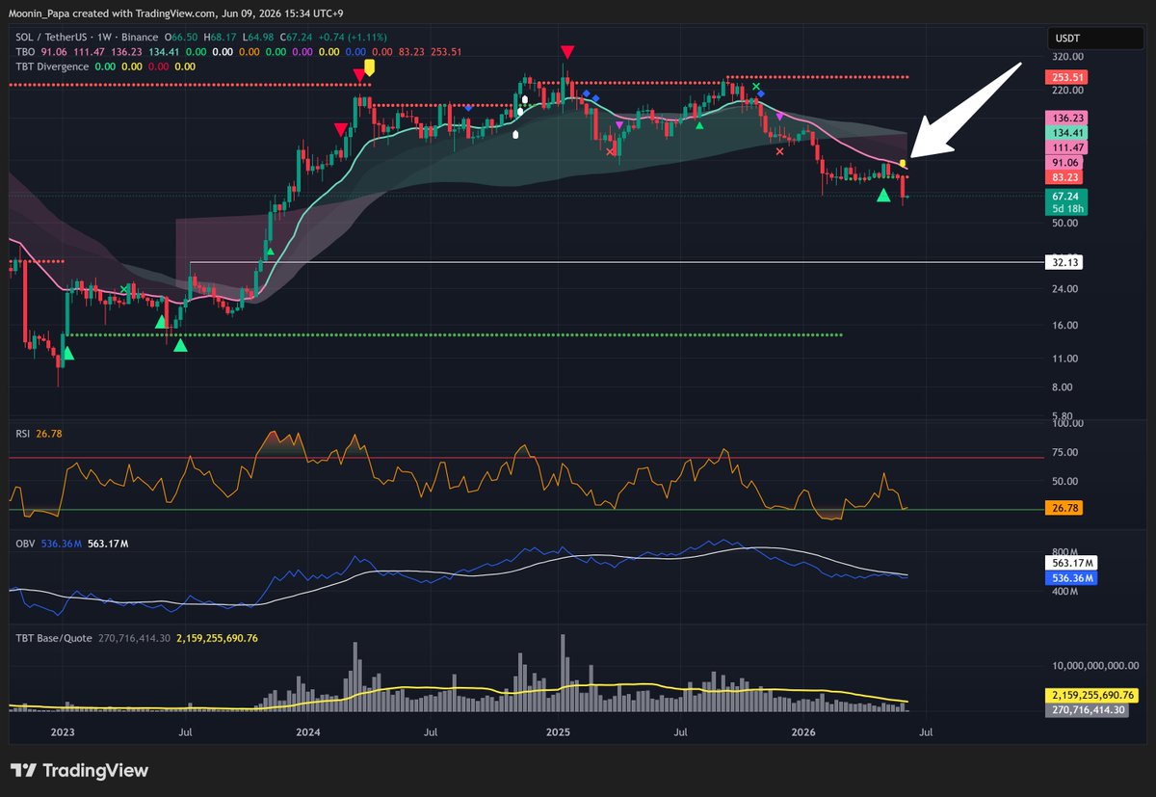The width and height of the screenshot is (1156, 797).
Task: Click the green triangle signal below latest candles
Action: point(883,196)
